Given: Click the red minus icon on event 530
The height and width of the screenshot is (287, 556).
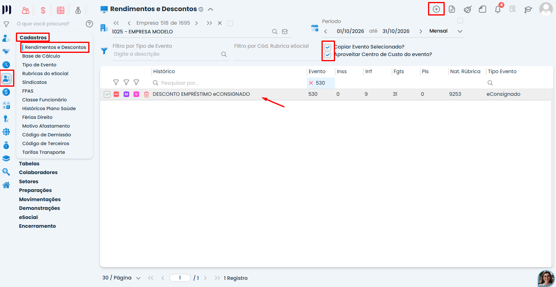Looking at the screenshot, I should point(116,94).
